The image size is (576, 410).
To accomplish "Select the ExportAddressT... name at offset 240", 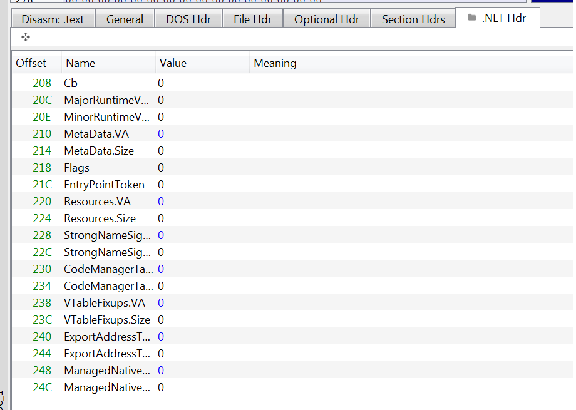I will [x=107, y=337].
